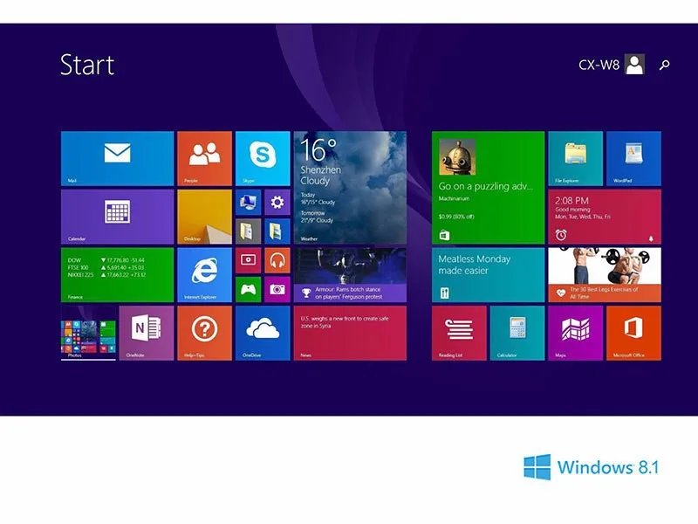Open the Reading List tile
Image resolution: width=698 pixels, height=524 pixels.
459,334
